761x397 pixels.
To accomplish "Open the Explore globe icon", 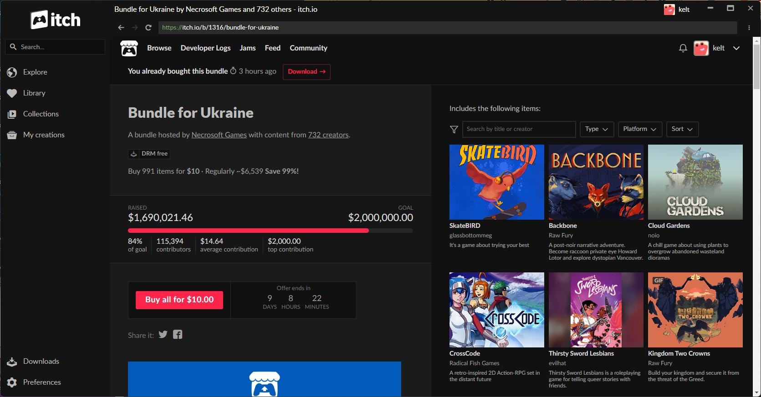I will 12,72.
